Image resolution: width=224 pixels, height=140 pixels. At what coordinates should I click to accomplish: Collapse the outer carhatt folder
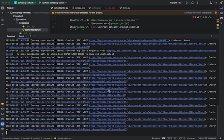[11, 16]
